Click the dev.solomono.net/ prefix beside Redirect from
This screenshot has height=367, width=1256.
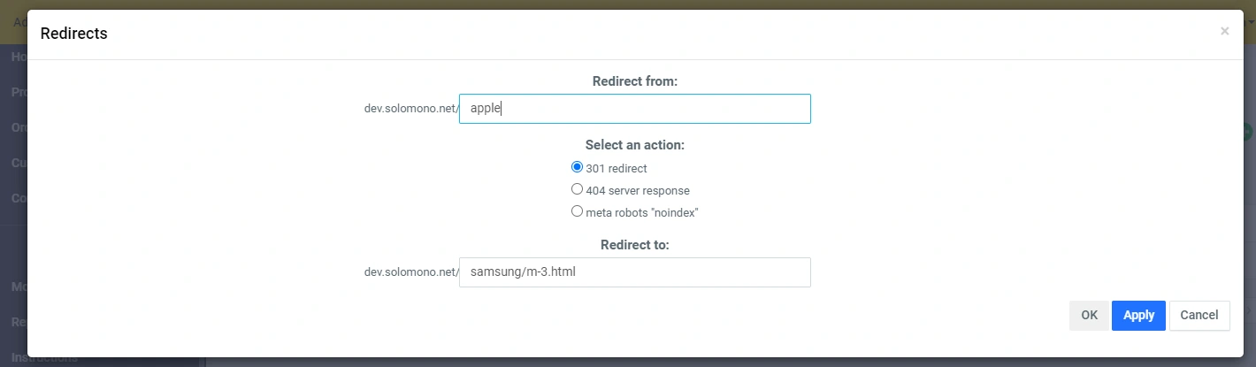[411, 109]
